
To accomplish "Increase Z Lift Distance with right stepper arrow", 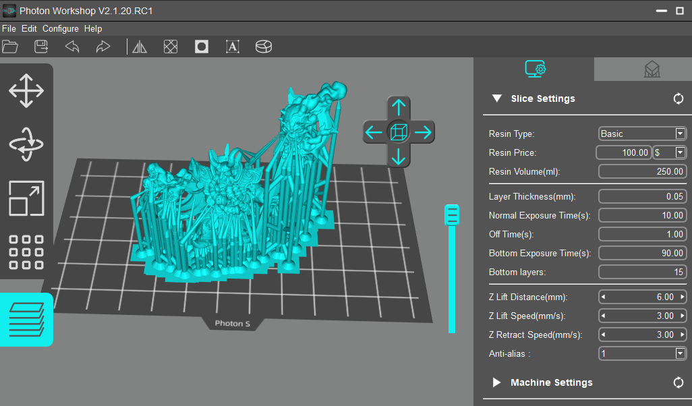I will tap(682, 297).
